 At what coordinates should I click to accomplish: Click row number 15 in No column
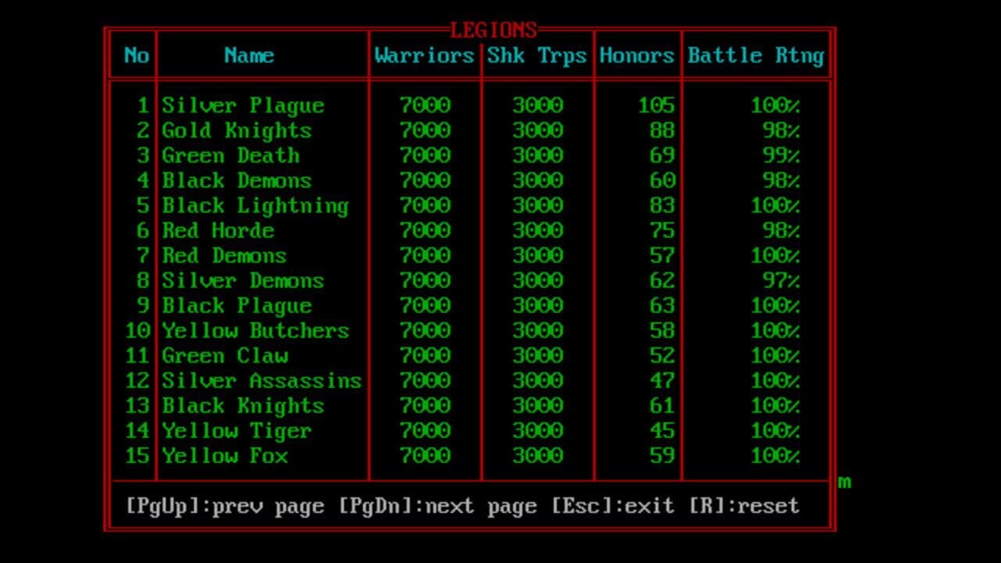(137, 456)
